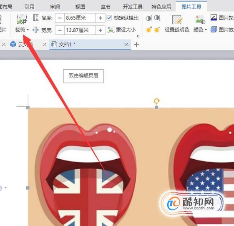Open the 开发工具 ribbon tab
This screenshot has width=234, height=226.
click(x=133, y=7)
